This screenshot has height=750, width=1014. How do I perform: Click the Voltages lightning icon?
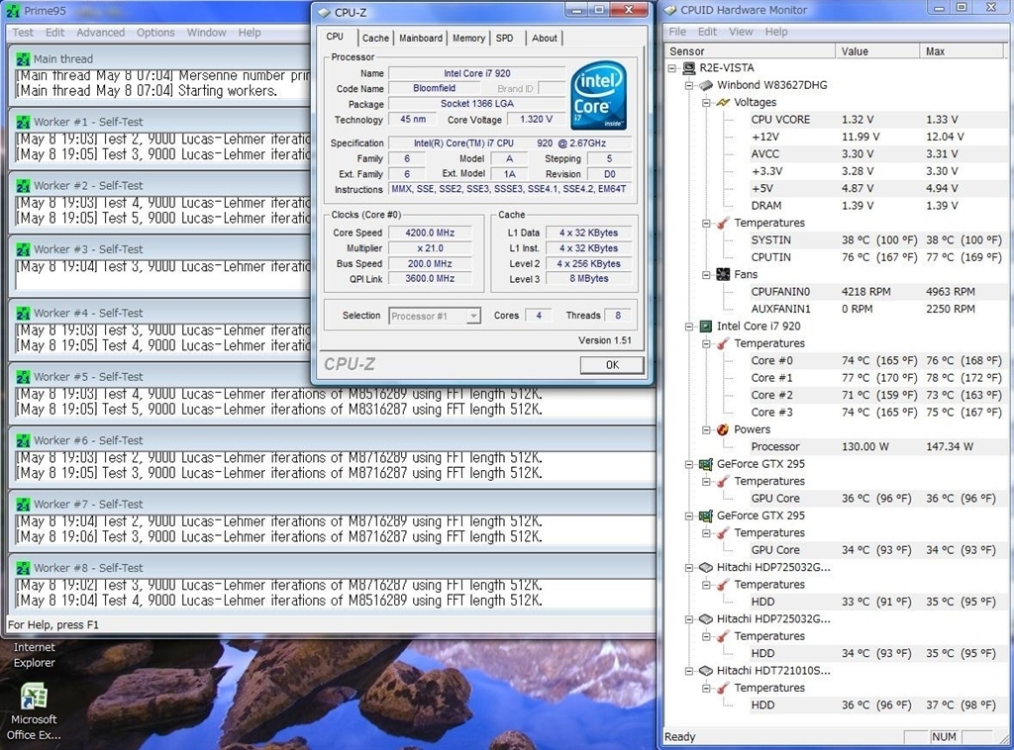[x=723, y=102]
